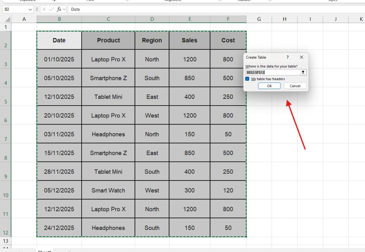Click the Cancel X in the formula bar

(44, 9)
